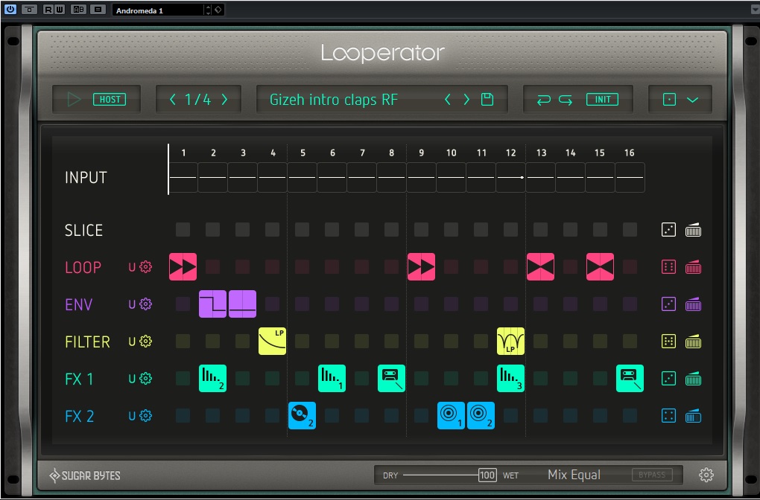This screenshot has height=500, width=760.
Task: Enable BYPASS in the mix section
Action: (653, 474)
